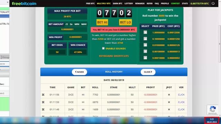Image resolution: width=221 pixels, height=124 pixels.
Task: Verify the 01:11:56 roll via CLICK link
Action: (181, 95)
